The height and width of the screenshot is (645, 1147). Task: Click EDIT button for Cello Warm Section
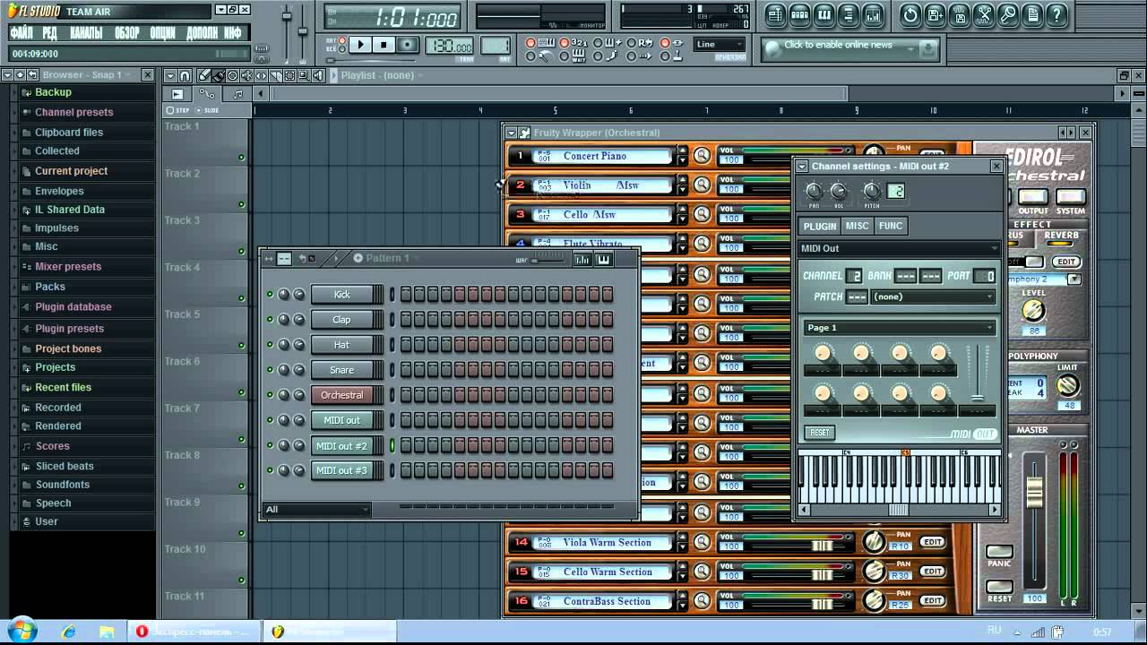pos(933,572)
